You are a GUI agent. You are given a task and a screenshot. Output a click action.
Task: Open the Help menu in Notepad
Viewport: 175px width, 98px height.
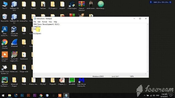pyautogui.click(x=55, y=22)
